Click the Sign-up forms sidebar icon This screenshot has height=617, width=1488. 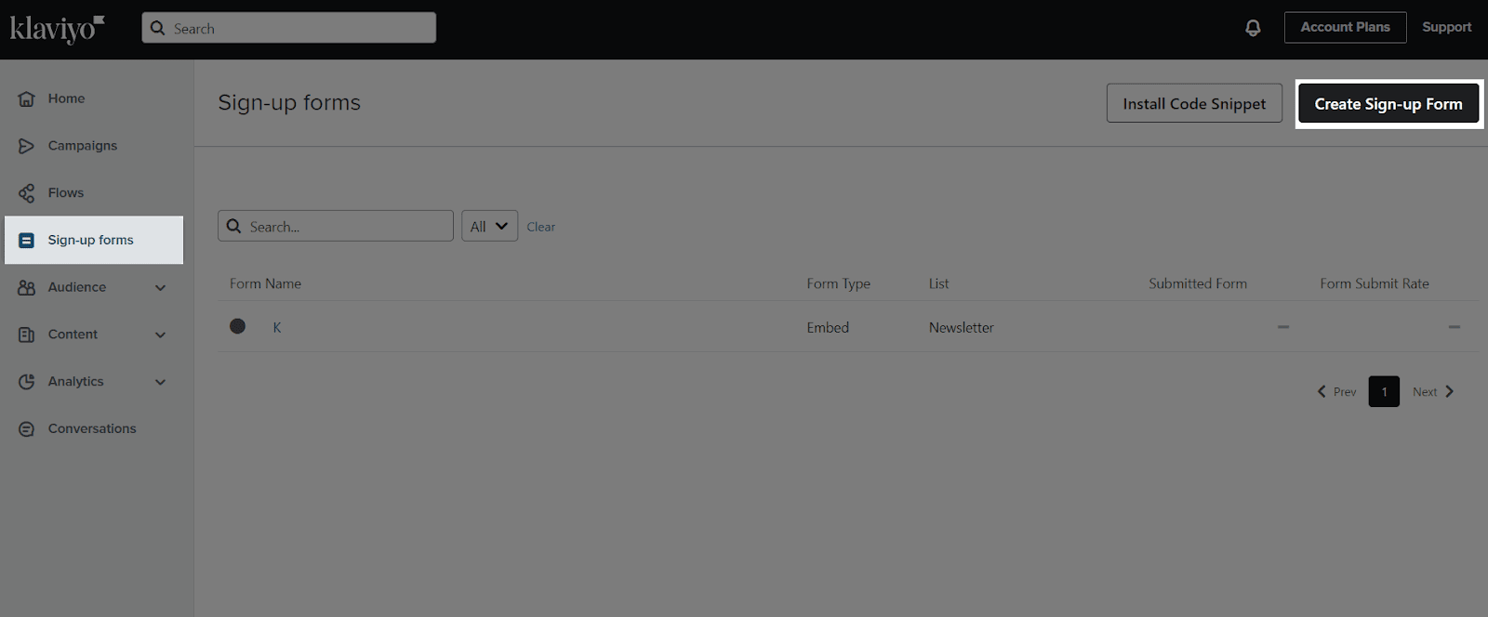(27, 240)
